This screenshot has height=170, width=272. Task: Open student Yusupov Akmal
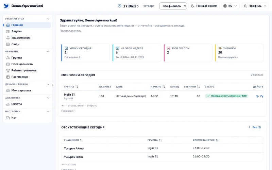pos(74,149)
